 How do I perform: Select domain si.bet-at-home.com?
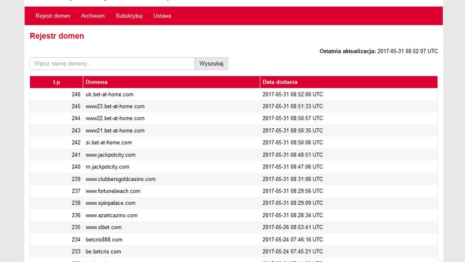click(108, 142)
